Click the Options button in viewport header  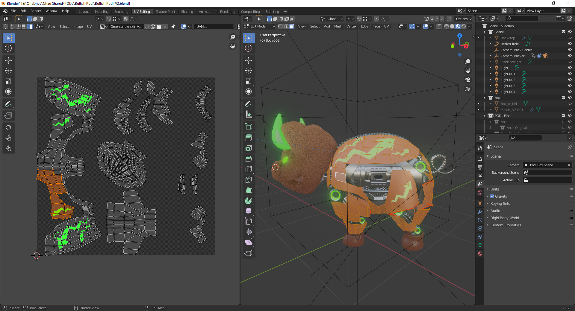click(463, 19)
